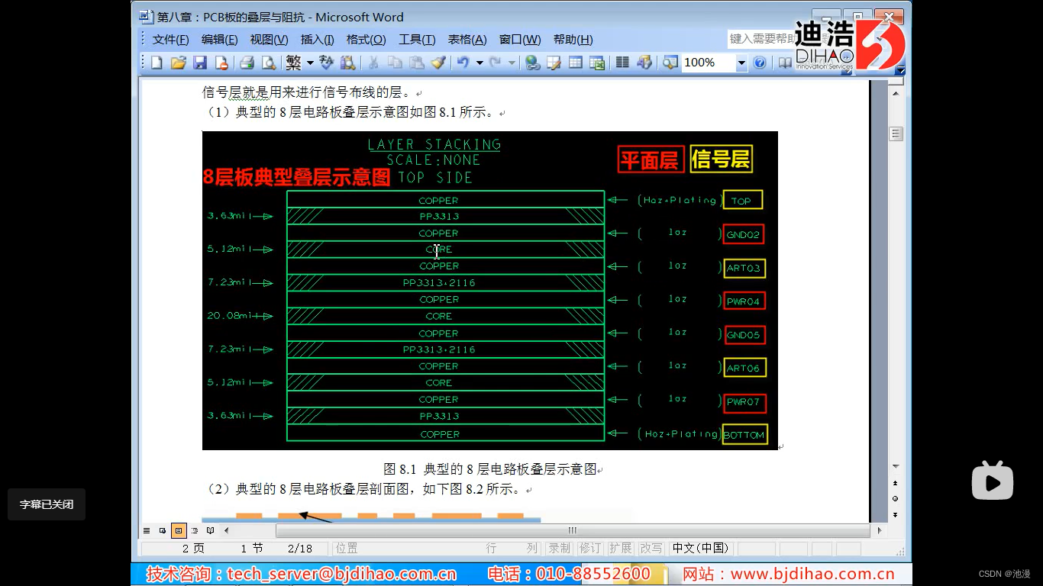Expand the Redo history dropdown arrow
1043x586 pixels.
click(512, 63)
